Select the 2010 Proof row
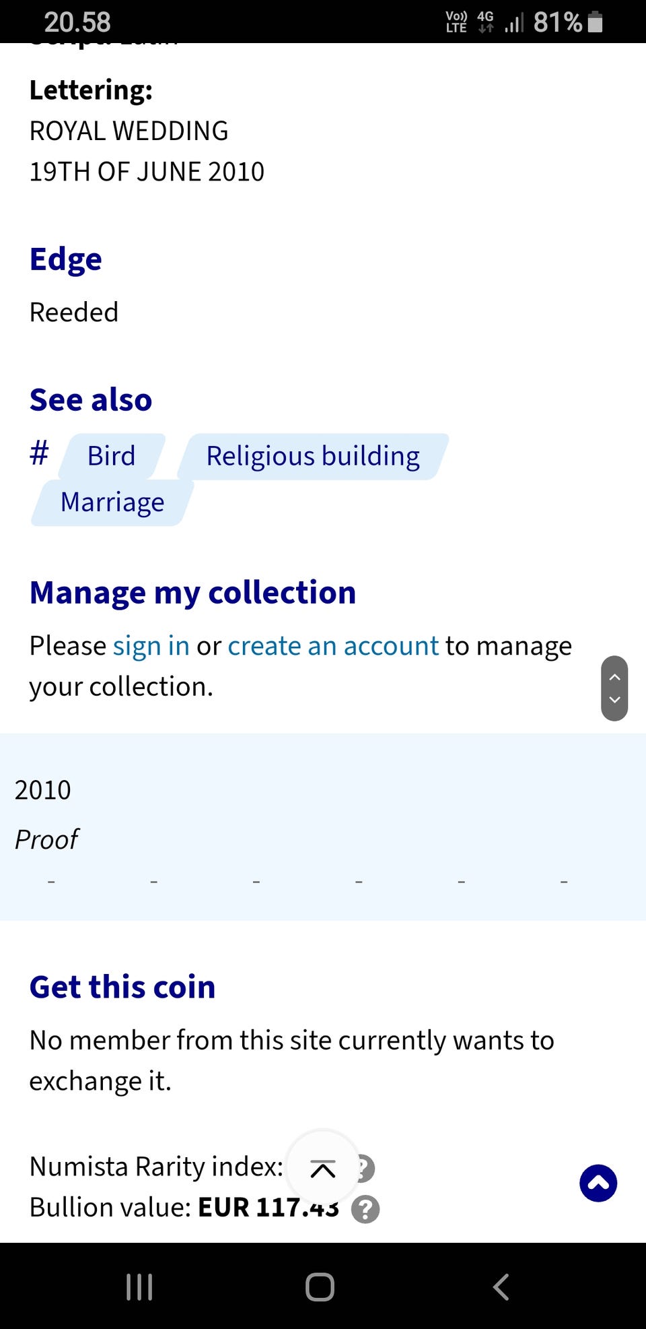 point(323,826)
